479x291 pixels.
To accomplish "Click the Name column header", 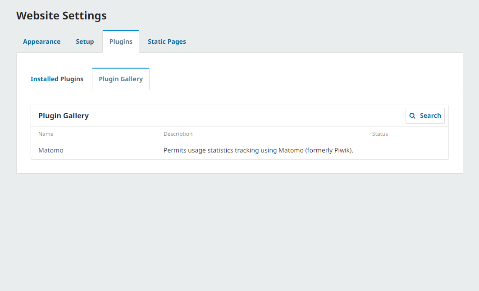I will pos(46,134).
